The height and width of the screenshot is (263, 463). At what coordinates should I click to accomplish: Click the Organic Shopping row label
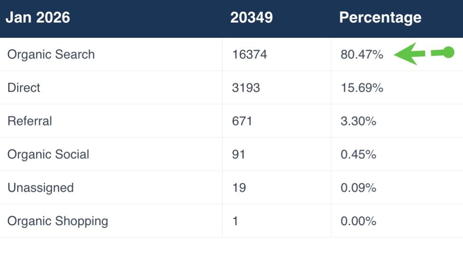coord(58,221)
